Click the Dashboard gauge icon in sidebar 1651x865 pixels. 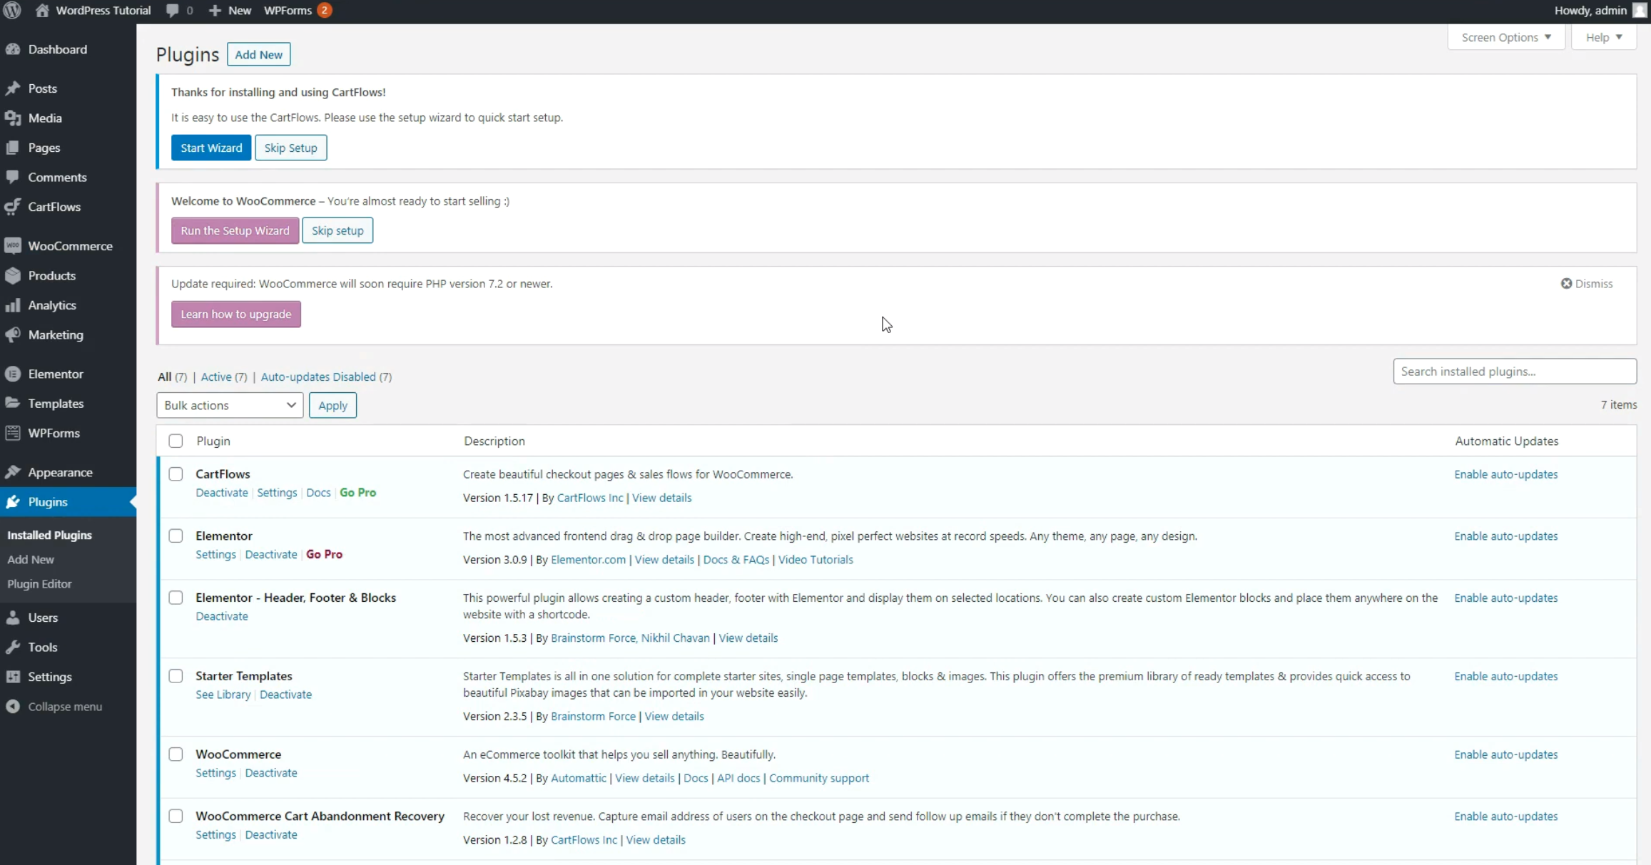point(13,49)
